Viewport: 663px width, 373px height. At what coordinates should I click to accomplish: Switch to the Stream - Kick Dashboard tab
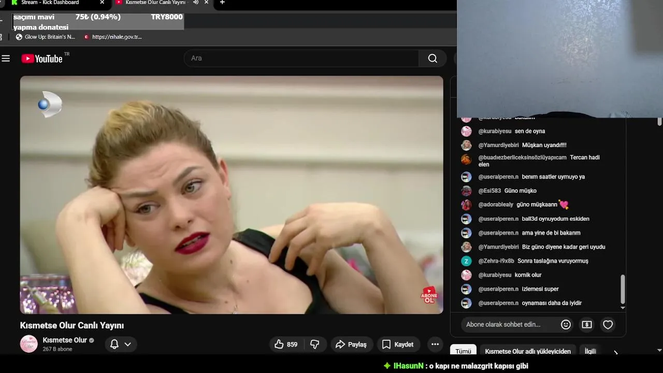click(x=50, y=3)
